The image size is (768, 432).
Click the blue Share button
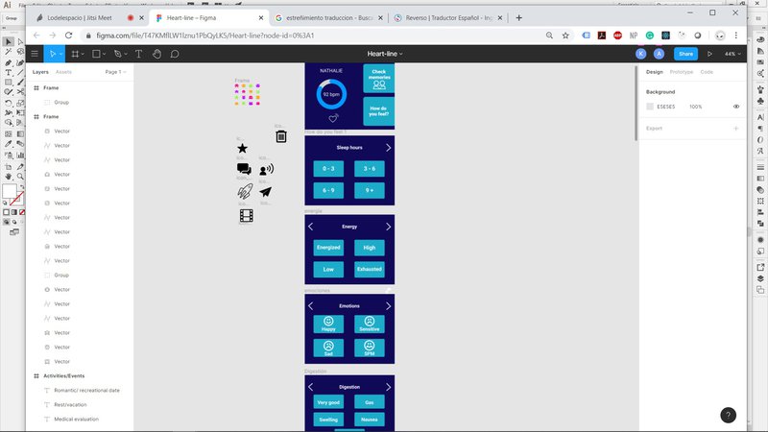coord(684,54)
